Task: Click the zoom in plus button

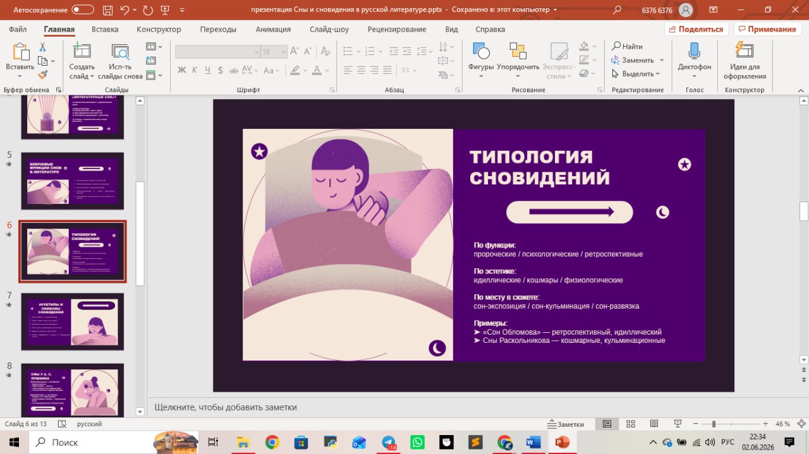Action: tap(765, 424)
